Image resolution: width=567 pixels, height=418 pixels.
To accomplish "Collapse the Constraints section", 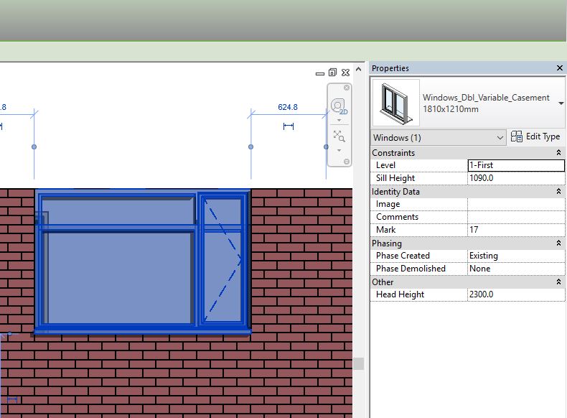I will 558,153.
